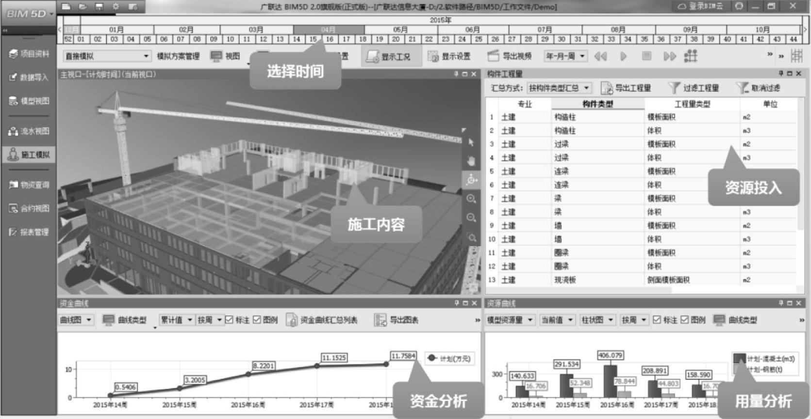Open the 累计值 dropdown in 资金曲线

(x=177, y=320)
